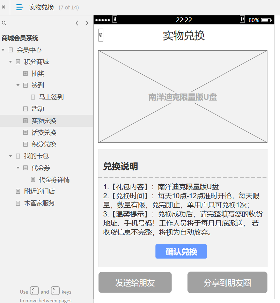Click page icon beside 话费兑换

tap(25, 132)
